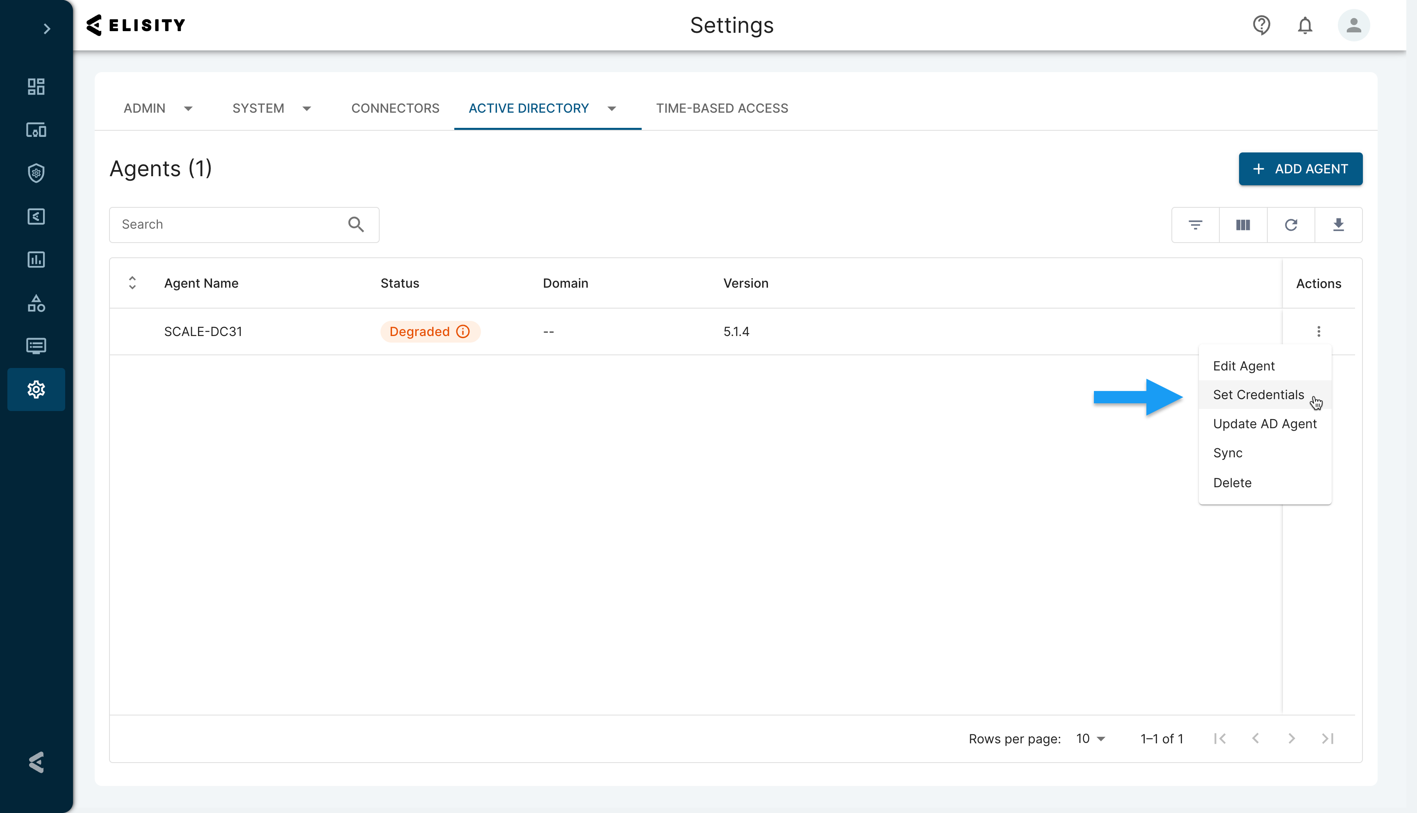Go to the next page
1417x813 pixels.
(1292, 739)
